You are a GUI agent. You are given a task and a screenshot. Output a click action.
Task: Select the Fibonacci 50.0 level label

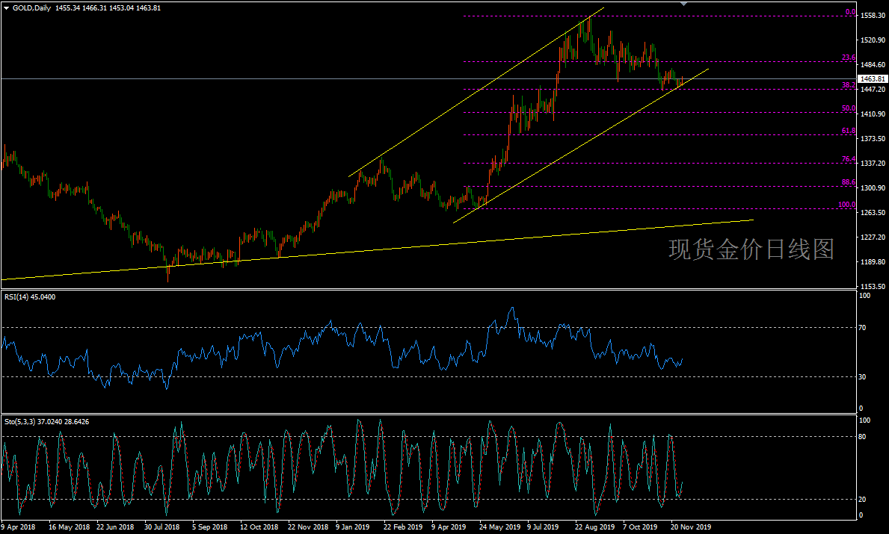tap(849, 108)
